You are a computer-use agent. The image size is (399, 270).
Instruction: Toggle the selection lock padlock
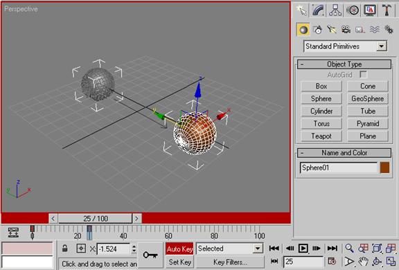65,249
